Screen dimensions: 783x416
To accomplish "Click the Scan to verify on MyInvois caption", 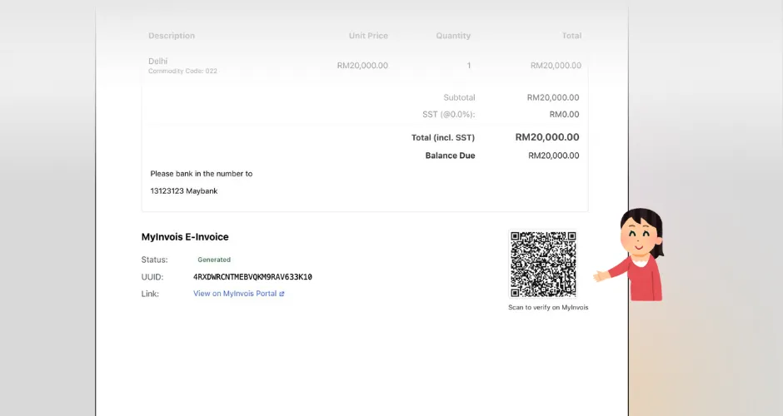I will [x=548, y=307].
